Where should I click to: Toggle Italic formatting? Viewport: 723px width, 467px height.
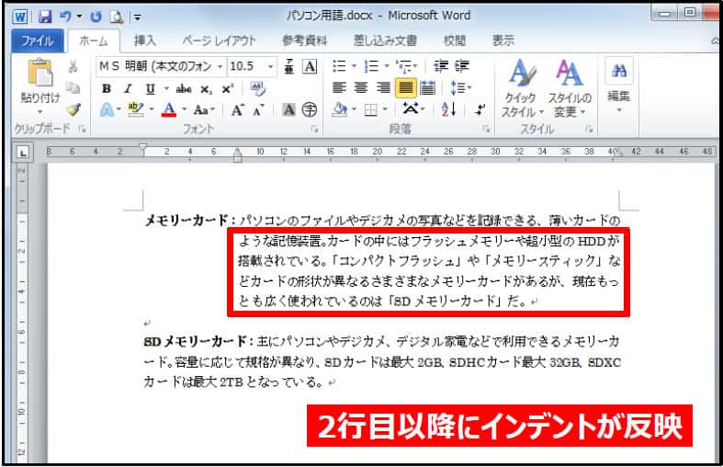127,88
